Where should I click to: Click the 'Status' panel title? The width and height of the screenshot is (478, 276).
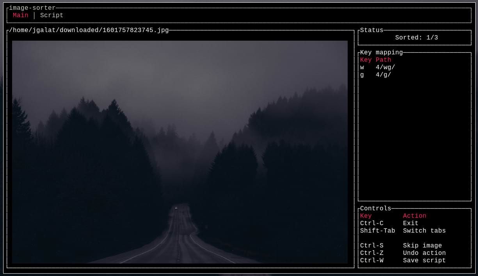371,30
